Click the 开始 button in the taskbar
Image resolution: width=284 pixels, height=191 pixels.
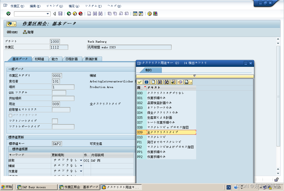coord(7,187)
